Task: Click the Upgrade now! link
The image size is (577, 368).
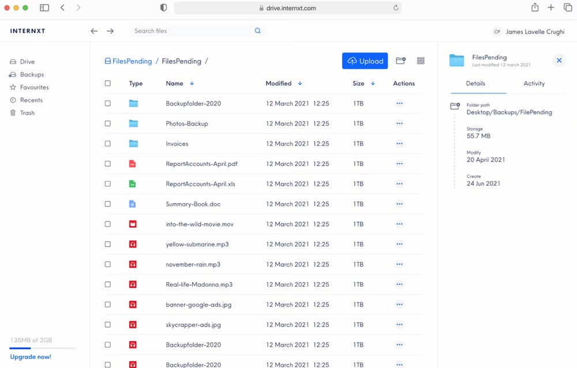Action: [31, 357]
